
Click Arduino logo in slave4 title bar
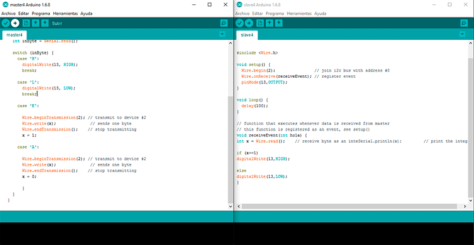(239, 4)
